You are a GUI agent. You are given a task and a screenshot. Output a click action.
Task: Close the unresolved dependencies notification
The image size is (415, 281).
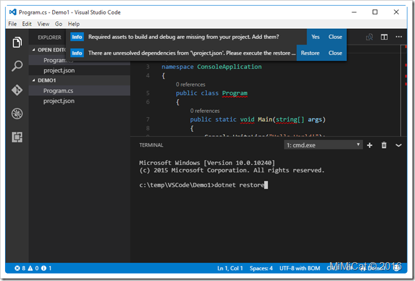(335, 53)
